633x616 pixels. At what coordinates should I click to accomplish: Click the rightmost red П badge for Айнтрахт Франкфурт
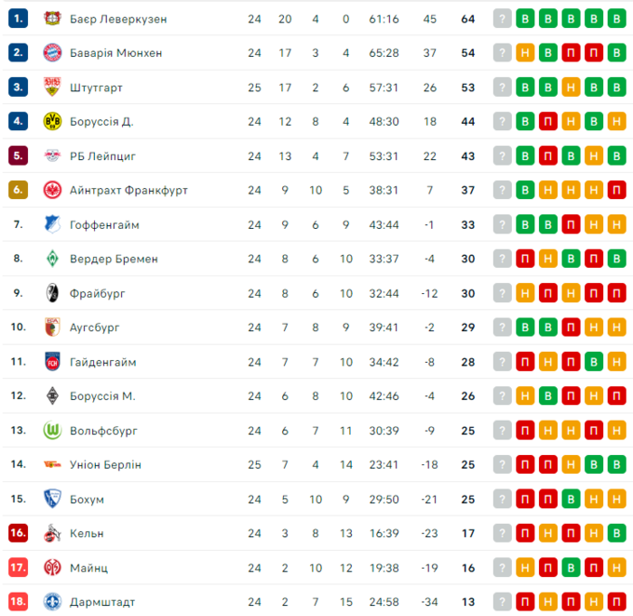click(x=616, y=190)
